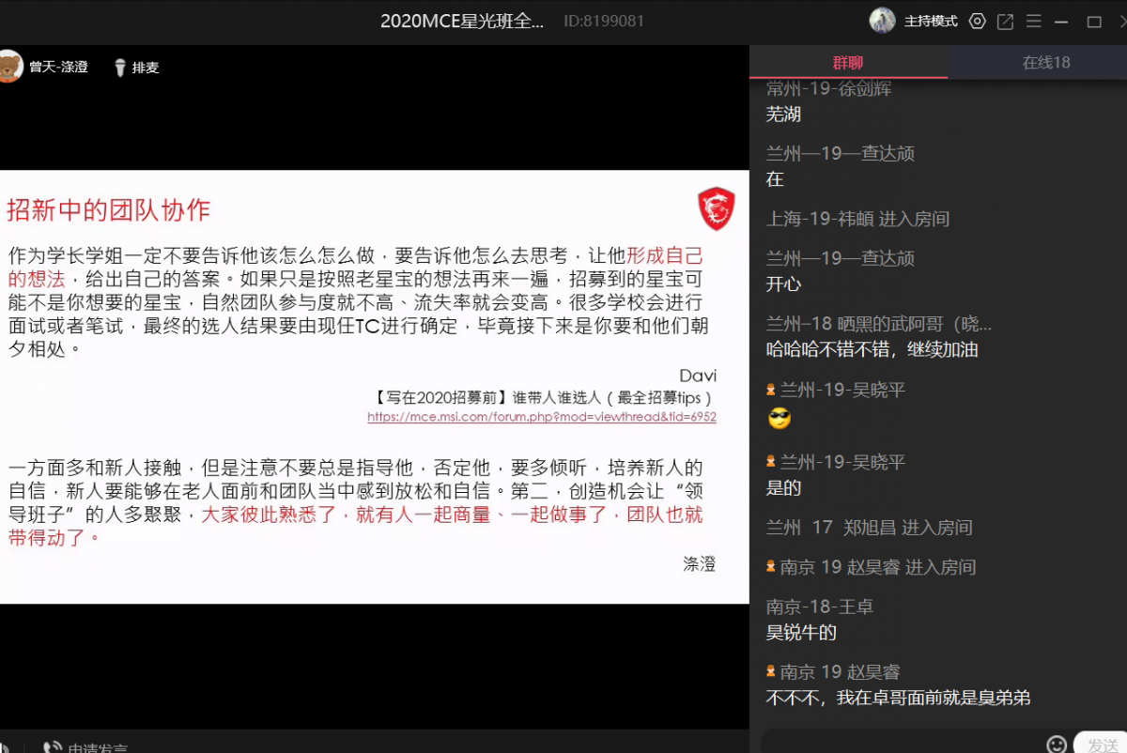The height and width of the screenshot is (753, 1127).
Task: Open the mce.msi.com forum link
Action: tap(541, 417)
